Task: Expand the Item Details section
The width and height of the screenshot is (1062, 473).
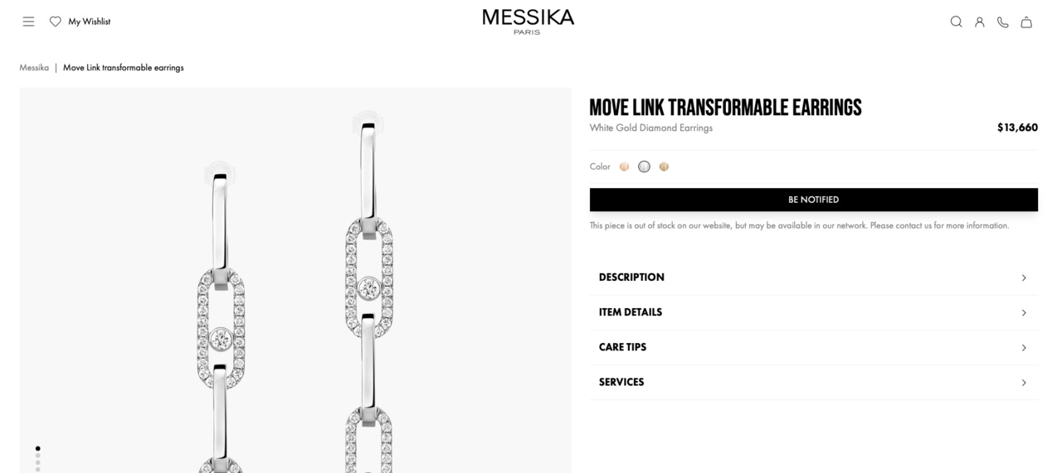Action: [814, 312]
